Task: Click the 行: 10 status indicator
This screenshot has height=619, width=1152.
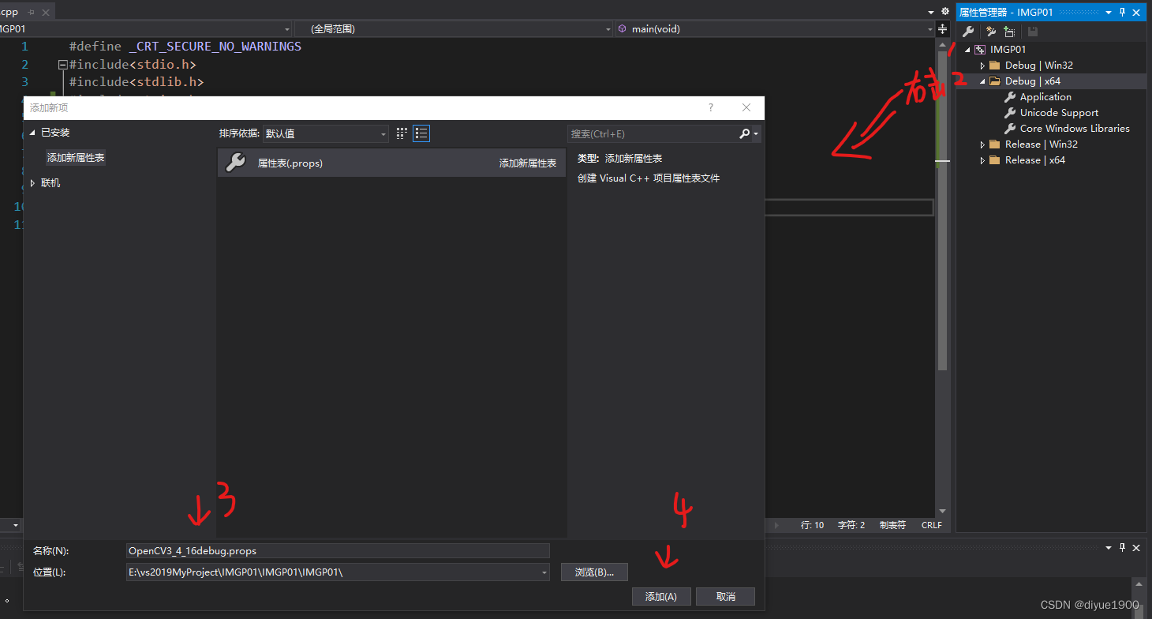Action: click(x=812, y=525)
